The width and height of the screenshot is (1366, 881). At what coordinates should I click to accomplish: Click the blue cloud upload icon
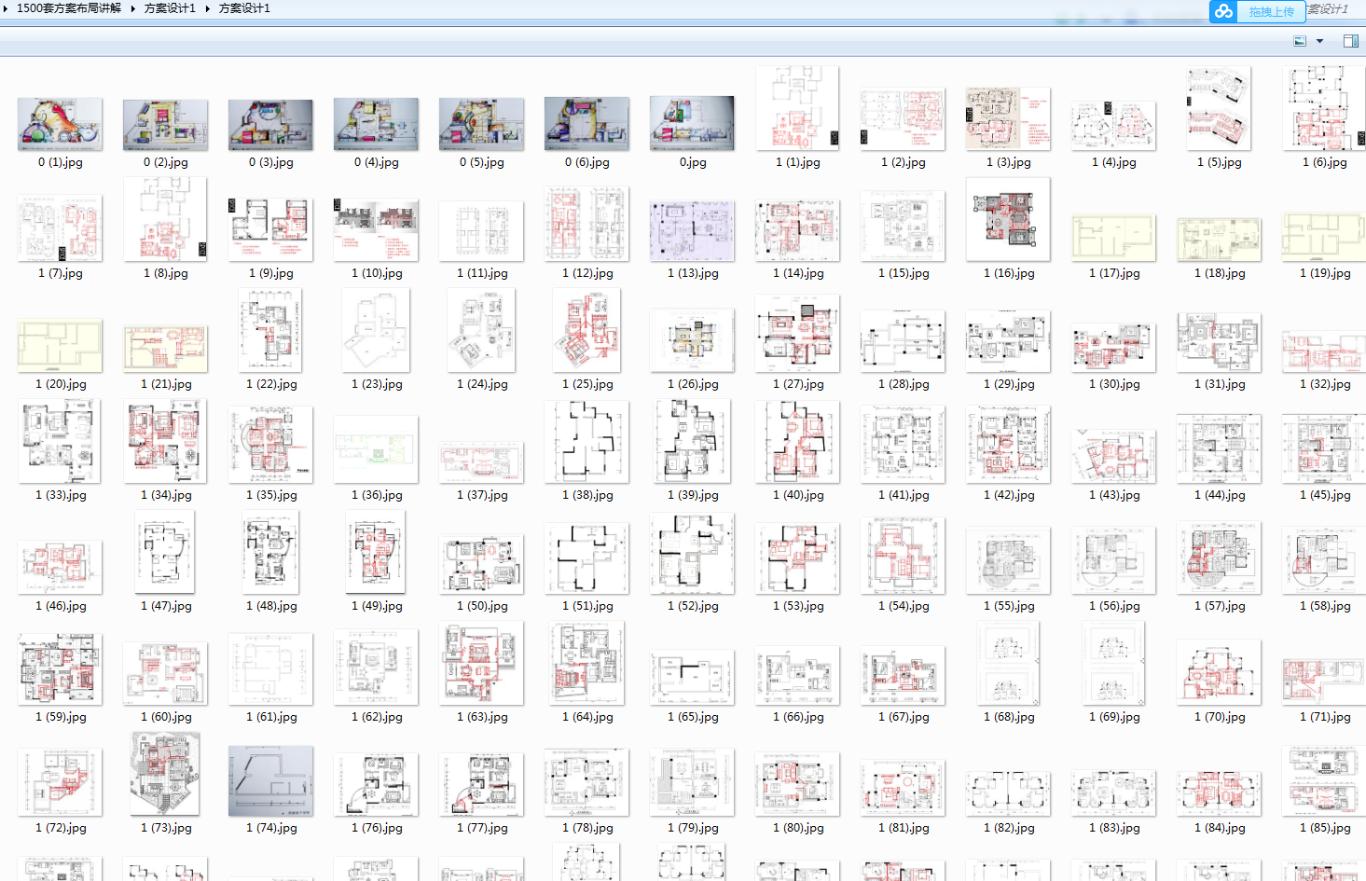coord(1223,11)
